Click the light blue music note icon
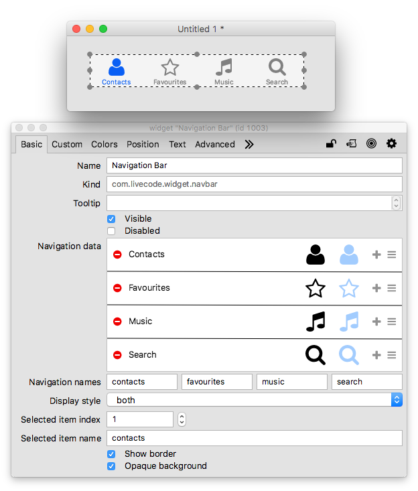 348,322
